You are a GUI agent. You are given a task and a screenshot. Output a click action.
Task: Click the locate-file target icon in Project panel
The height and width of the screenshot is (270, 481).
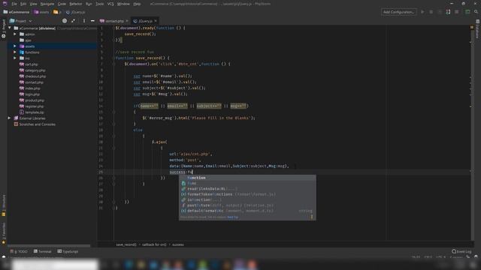click(x=65, y=21)
